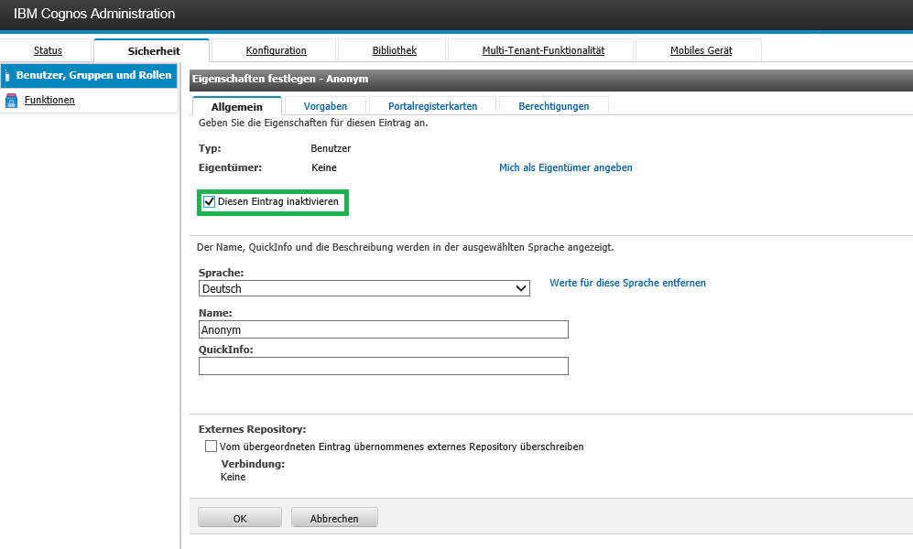The image size is (913, 549).
Task: Click the Funktionen lock icon in sidebar
Action: click(x=11, y=101)
